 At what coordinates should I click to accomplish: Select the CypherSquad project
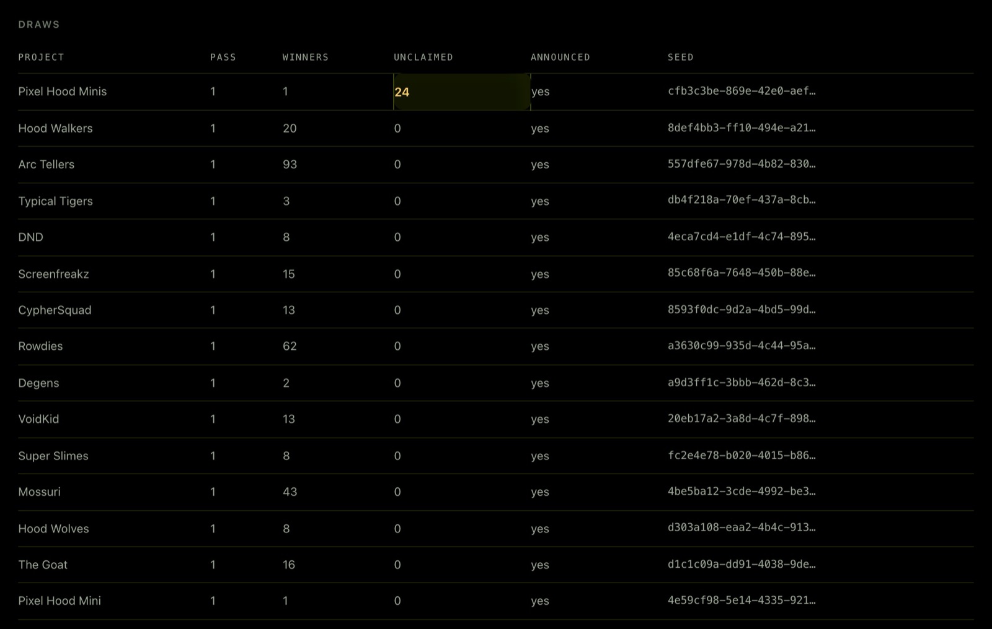pyautogui.click(x=55, y=310)
